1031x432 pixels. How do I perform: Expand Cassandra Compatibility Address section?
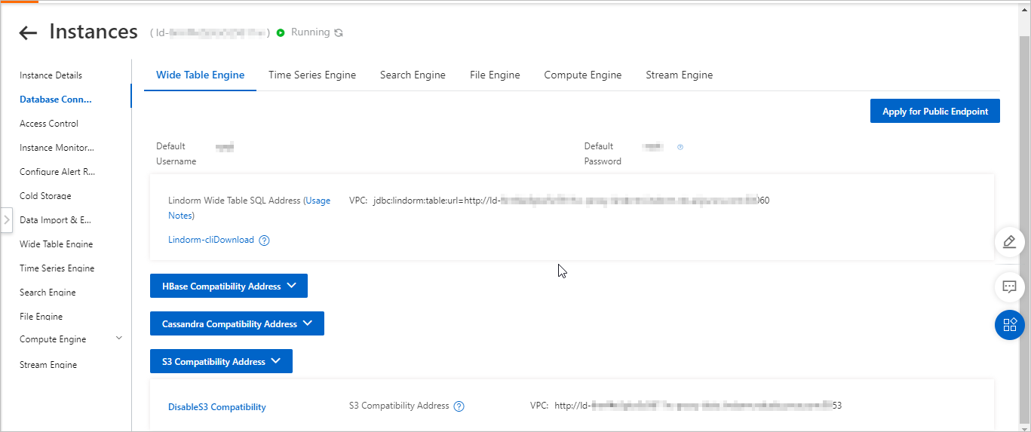pyautogui.click(x=237, y=324)
